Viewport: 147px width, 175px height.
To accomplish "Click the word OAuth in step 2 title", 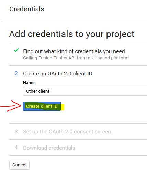I will (55, 74).
